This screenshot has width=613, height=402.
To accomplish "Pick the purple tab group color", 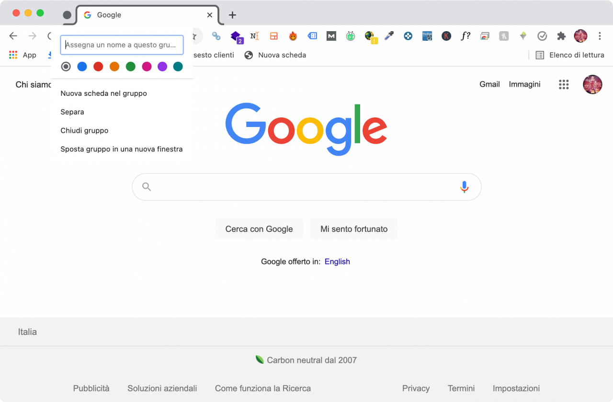I will click(162, 67).
